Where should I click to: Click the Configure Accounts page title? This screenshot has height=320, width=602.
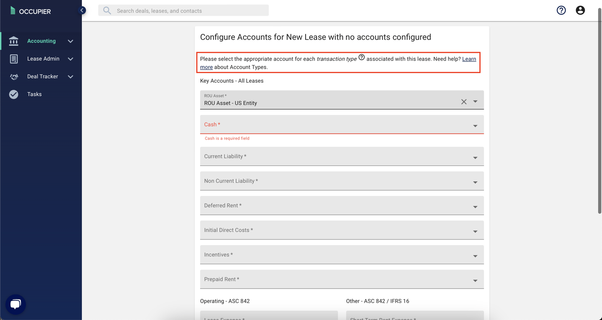tap(316, 37)
